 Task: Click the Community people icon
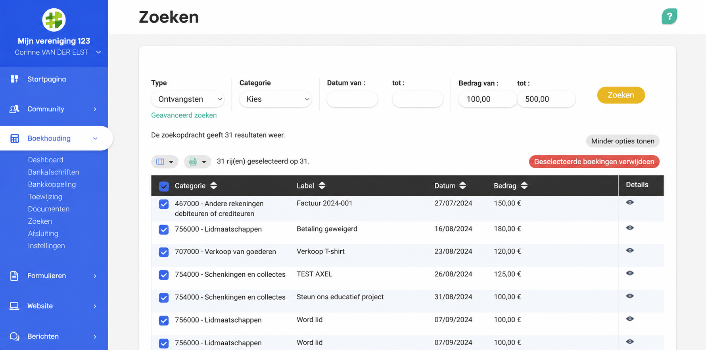(x=14, y=109)
